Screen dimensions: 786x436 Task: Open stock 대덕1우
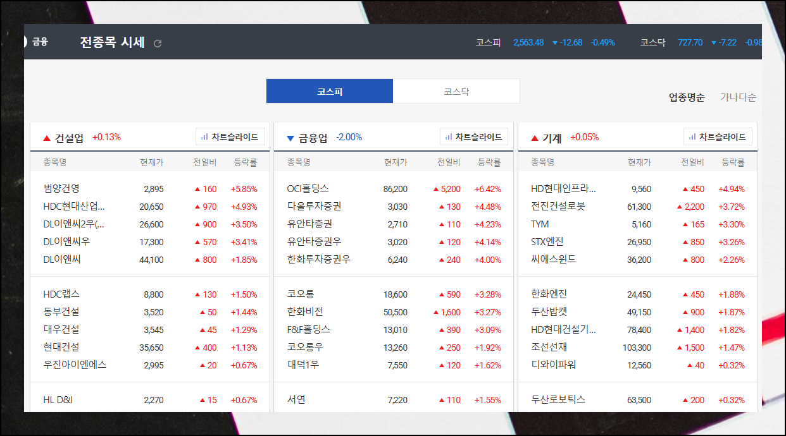[x=303, y=365]
